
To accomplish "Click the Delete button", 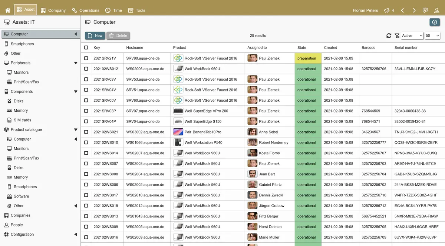I will 118,36.
